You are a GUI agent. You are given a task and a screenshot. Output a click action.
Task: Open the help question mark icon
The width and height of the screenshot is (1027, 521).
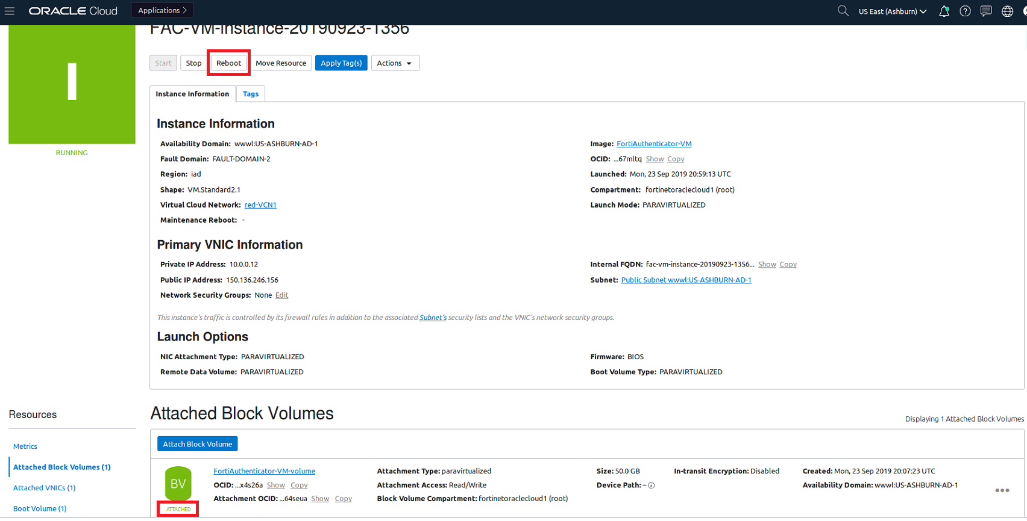pyautogui.click(x=965, y=11)
